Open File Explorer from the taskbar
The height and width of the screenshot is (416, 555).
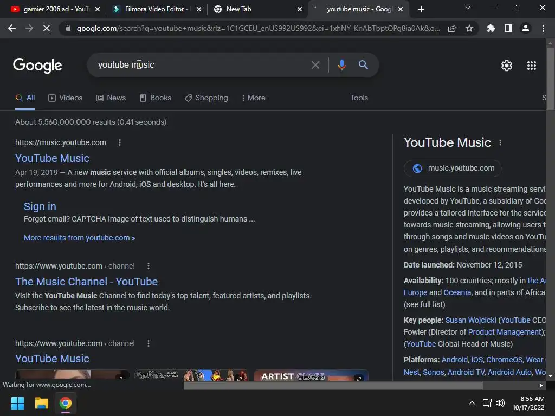[41, 403]
